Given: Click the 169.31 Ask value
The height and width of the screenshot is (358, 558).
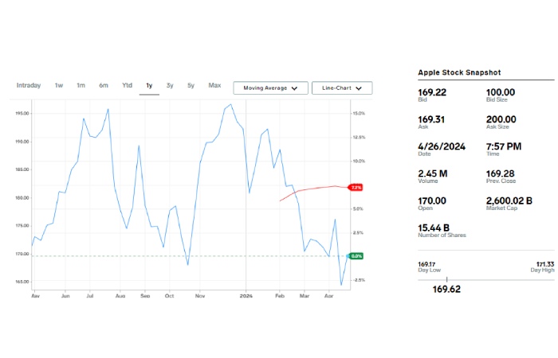Looking at the screenshot, I should 431,119.
